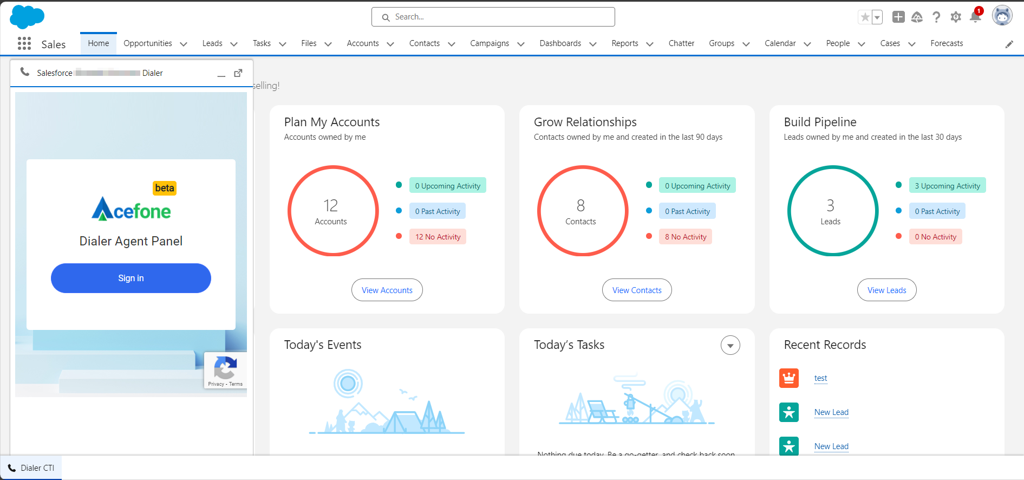Screen dimensions: 1024x480
Task: Open the second New Lead link
Action: point(831,446)
